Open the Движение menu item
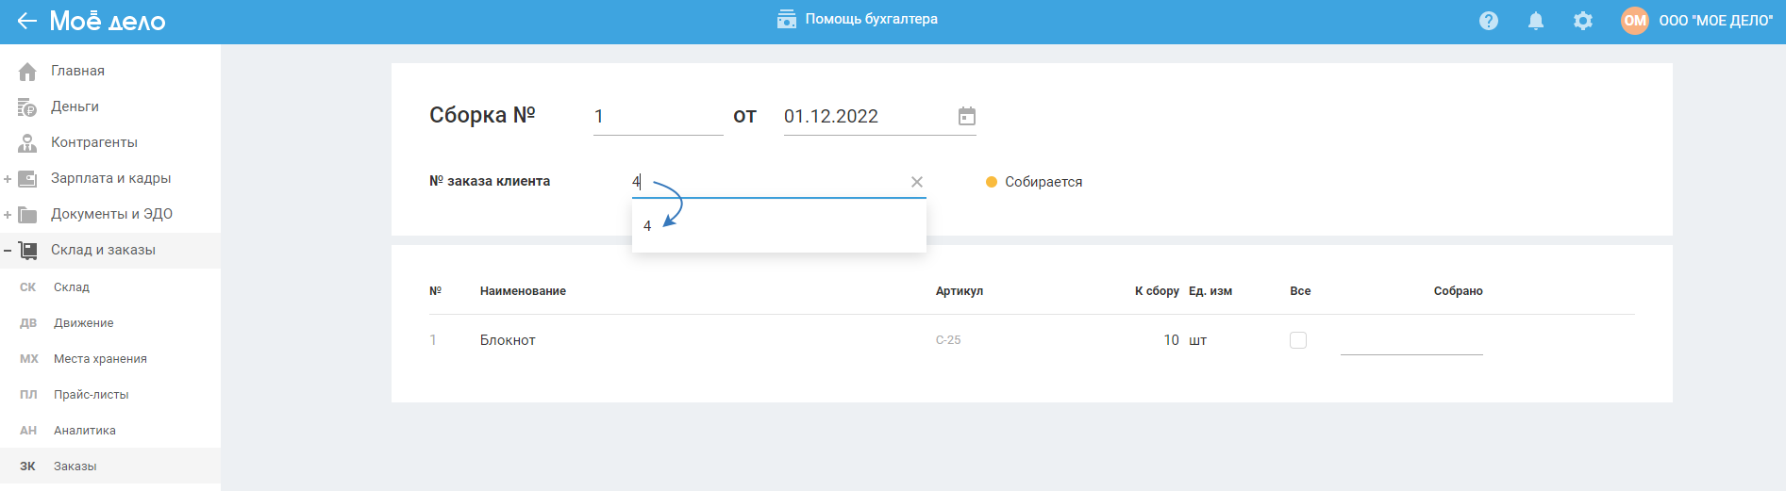 click(x=83, y=323)
